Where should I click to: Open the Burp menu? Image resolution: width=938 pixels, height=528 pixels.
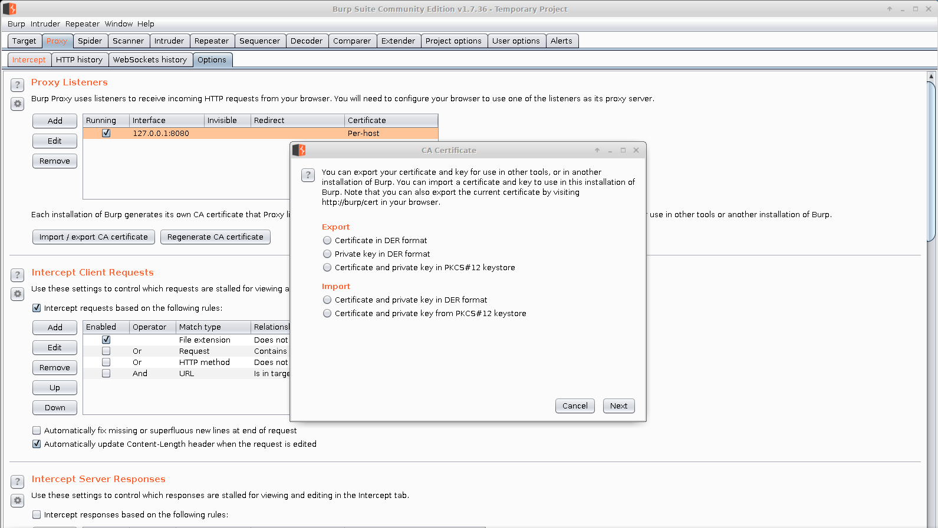click(x=17, y=24)
